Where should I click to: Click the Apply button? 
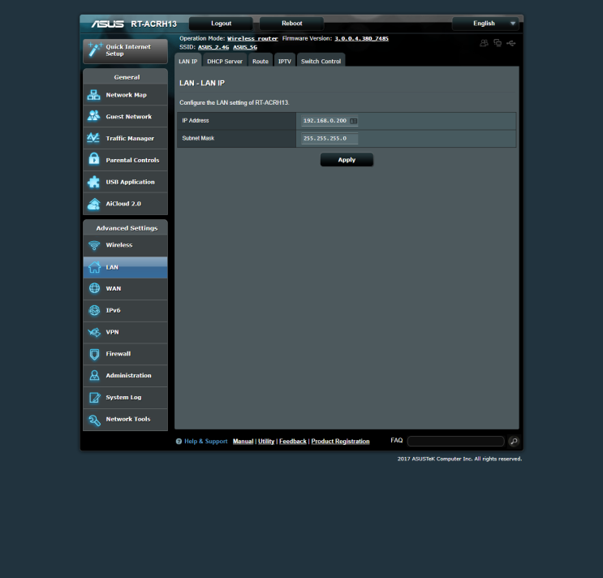click(347, 160)
